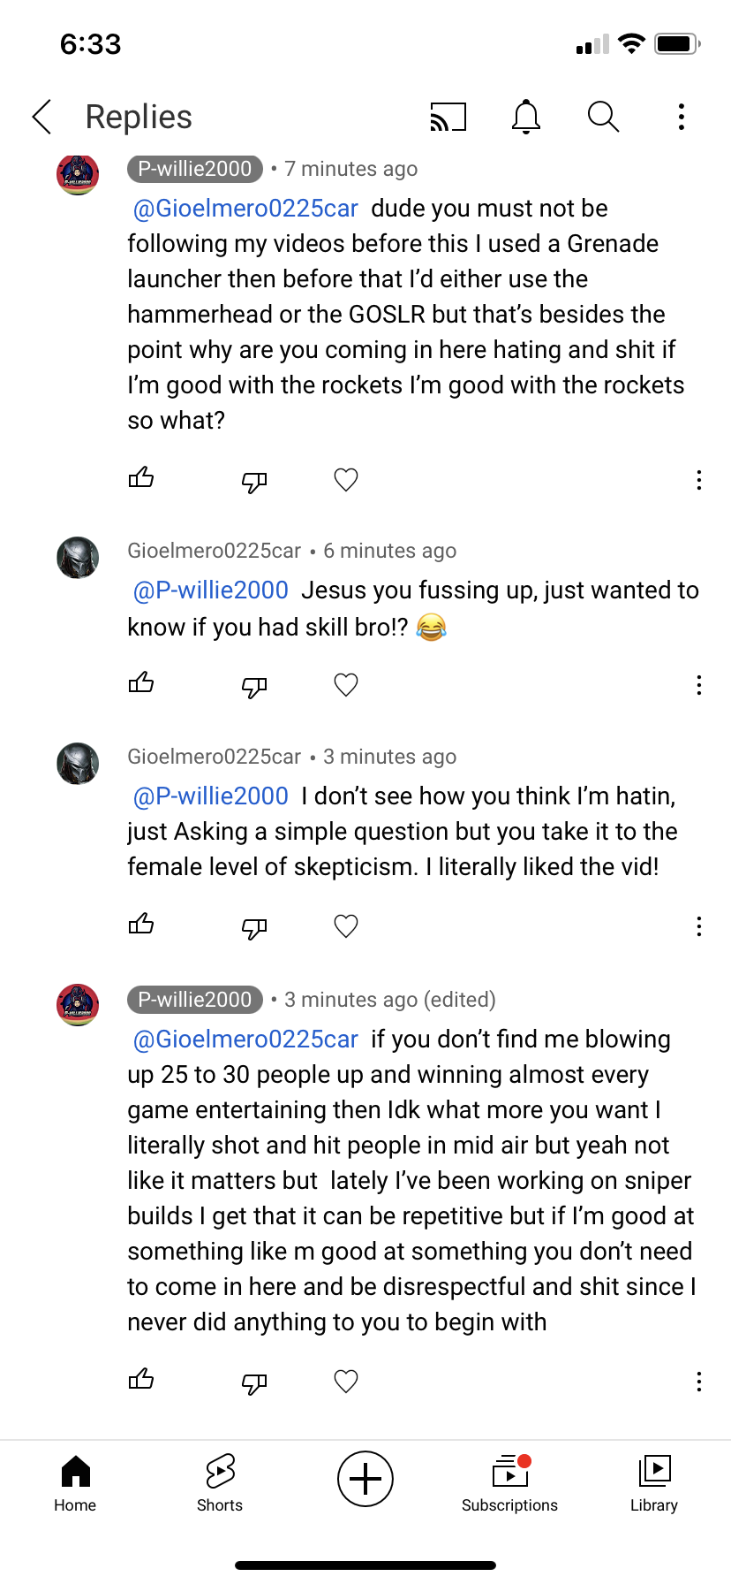This screenshot has height=1584, width=731.
Task: Open Gioelmero0225car avatar on 6 minutes ago reply
Action: click(78, 558)
